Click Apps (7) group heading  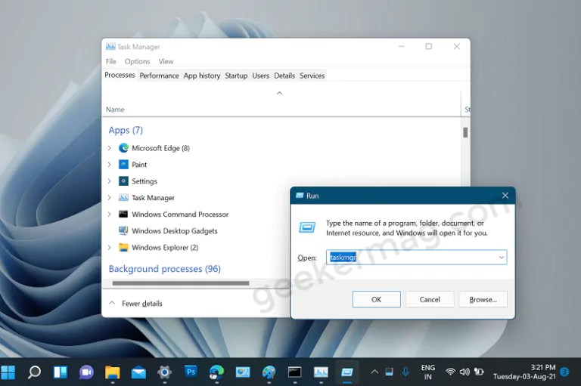[x=126, y=130]
